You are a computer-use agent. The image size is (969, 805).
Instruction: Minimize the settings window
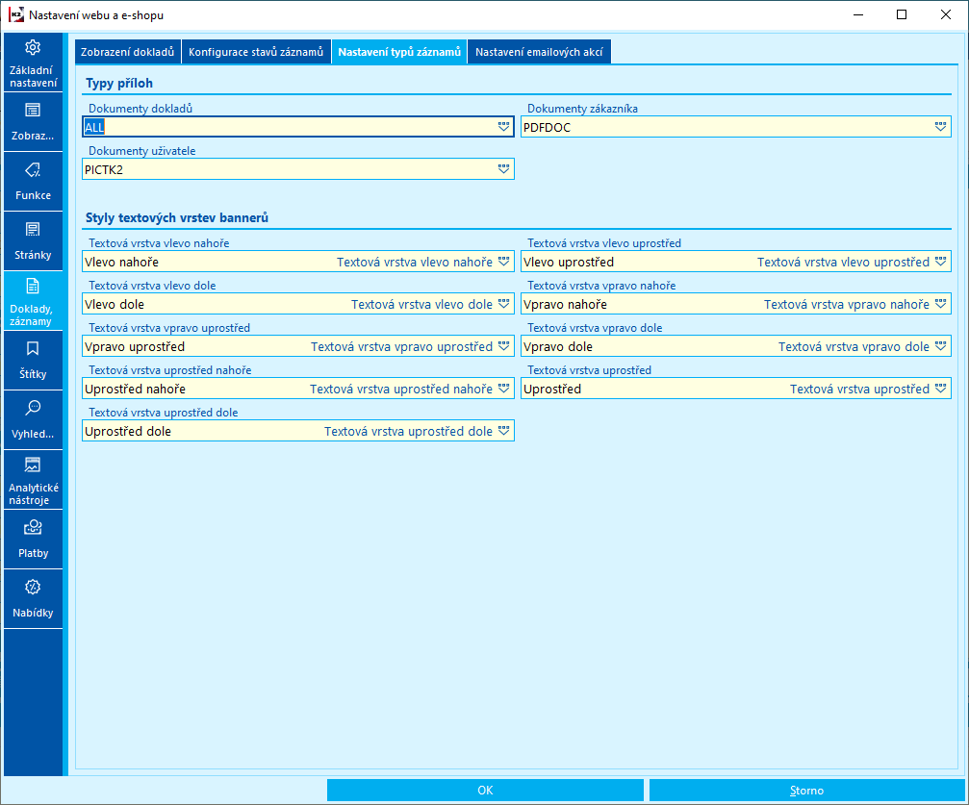click(858, 14)
